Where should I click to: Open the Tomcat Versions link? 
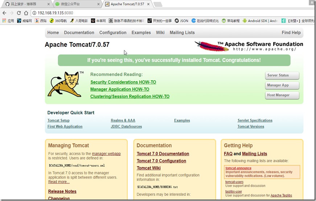(x=251, y=126)
